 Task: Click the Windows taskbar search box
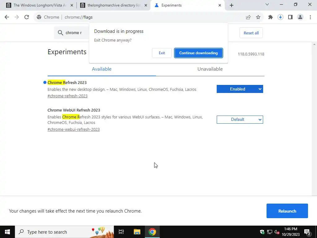(x=64, y=232)
